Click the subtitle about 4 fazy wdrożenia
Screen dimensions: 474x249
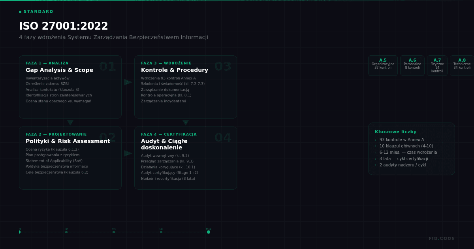113,37
